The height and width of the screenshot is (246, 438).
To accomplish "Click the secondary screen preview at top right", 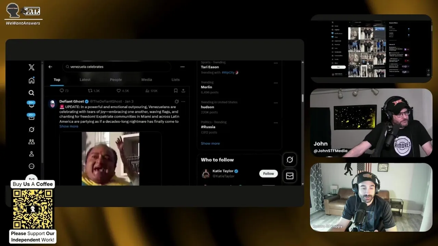I will (371, 49).
